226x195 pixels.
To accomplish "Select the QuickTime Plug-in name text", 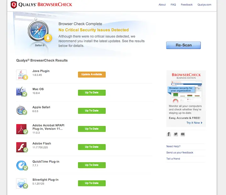I will (46, 162).
